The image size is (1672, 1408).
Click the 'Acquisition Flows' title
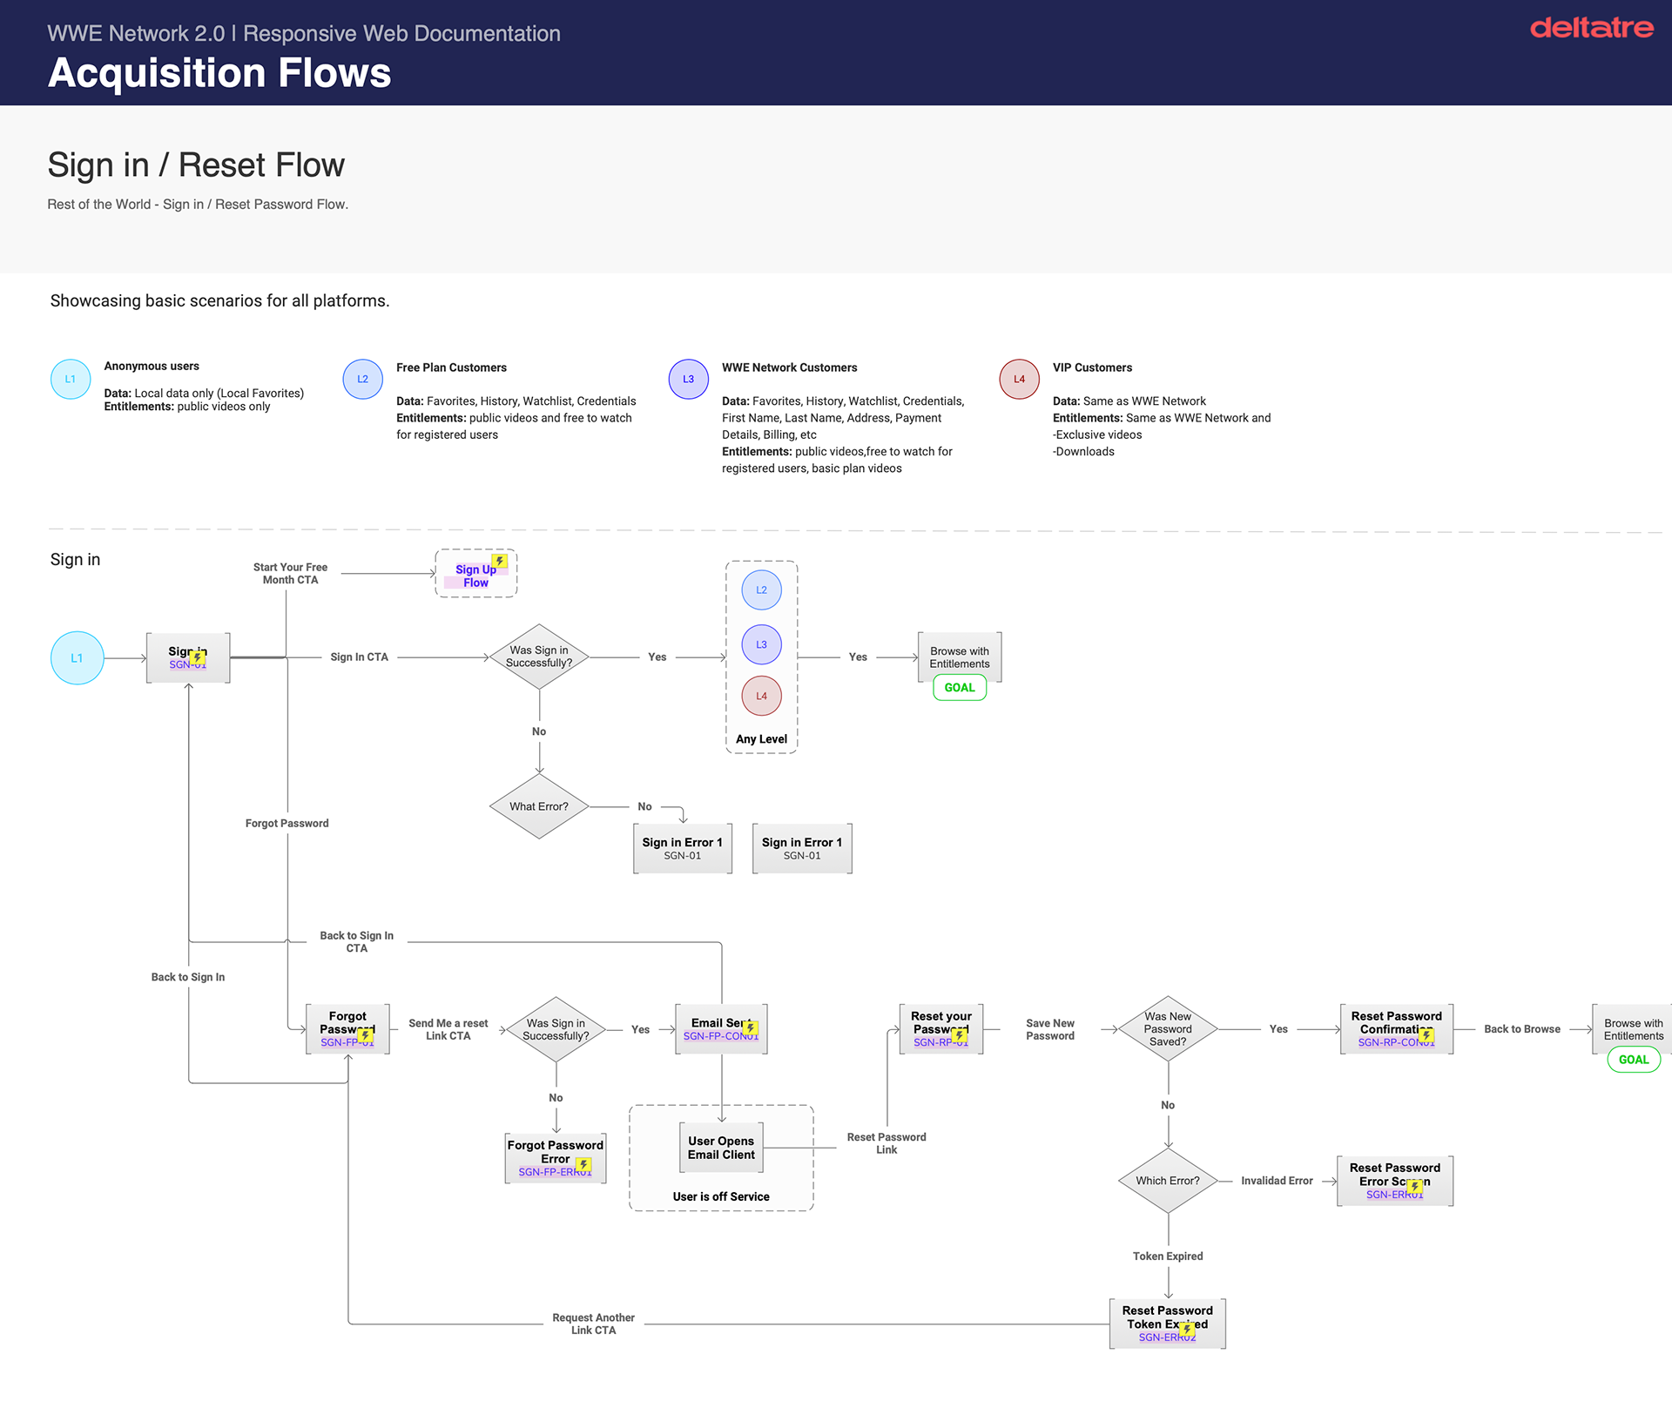click(x=219, y=72)
